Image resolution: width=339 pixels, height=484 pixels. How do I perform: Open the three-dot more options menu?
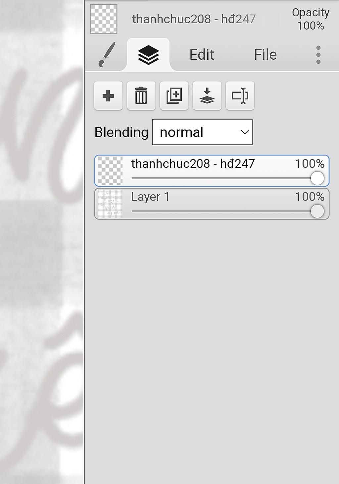coord(318,55)
